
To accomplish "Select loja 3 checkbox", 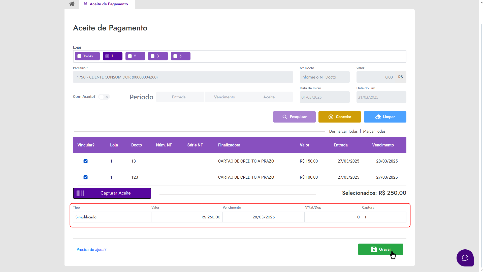I will 152,56.
